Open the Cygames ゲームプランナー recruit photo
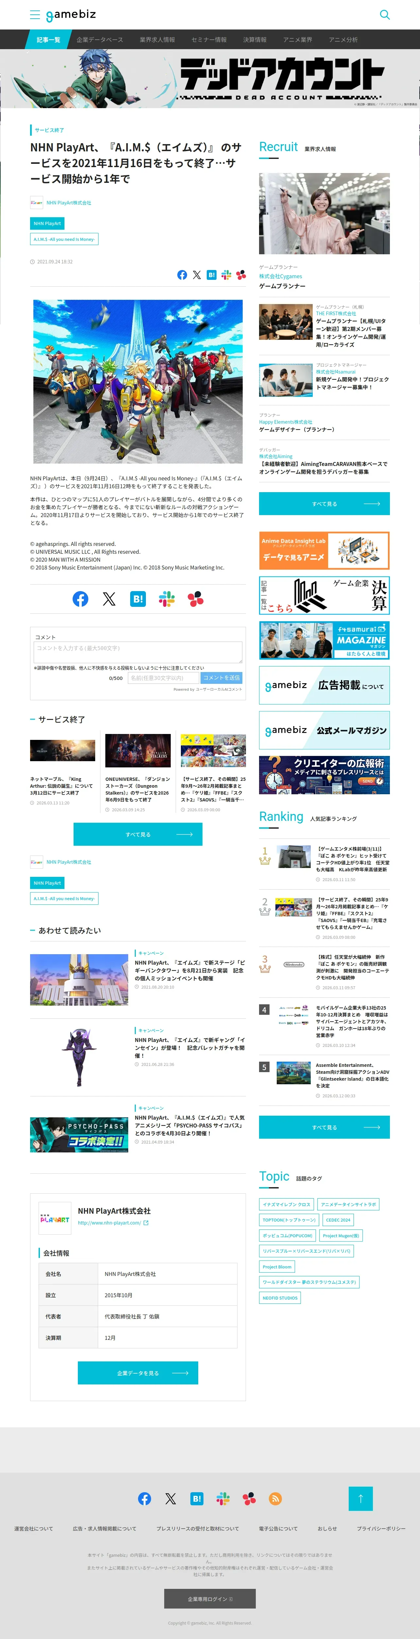 click(324, 214)
